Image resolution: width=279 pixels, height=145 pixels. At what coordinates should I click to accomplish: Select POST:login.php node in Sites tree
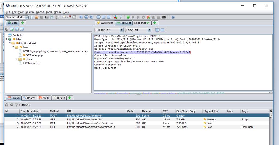55,51
